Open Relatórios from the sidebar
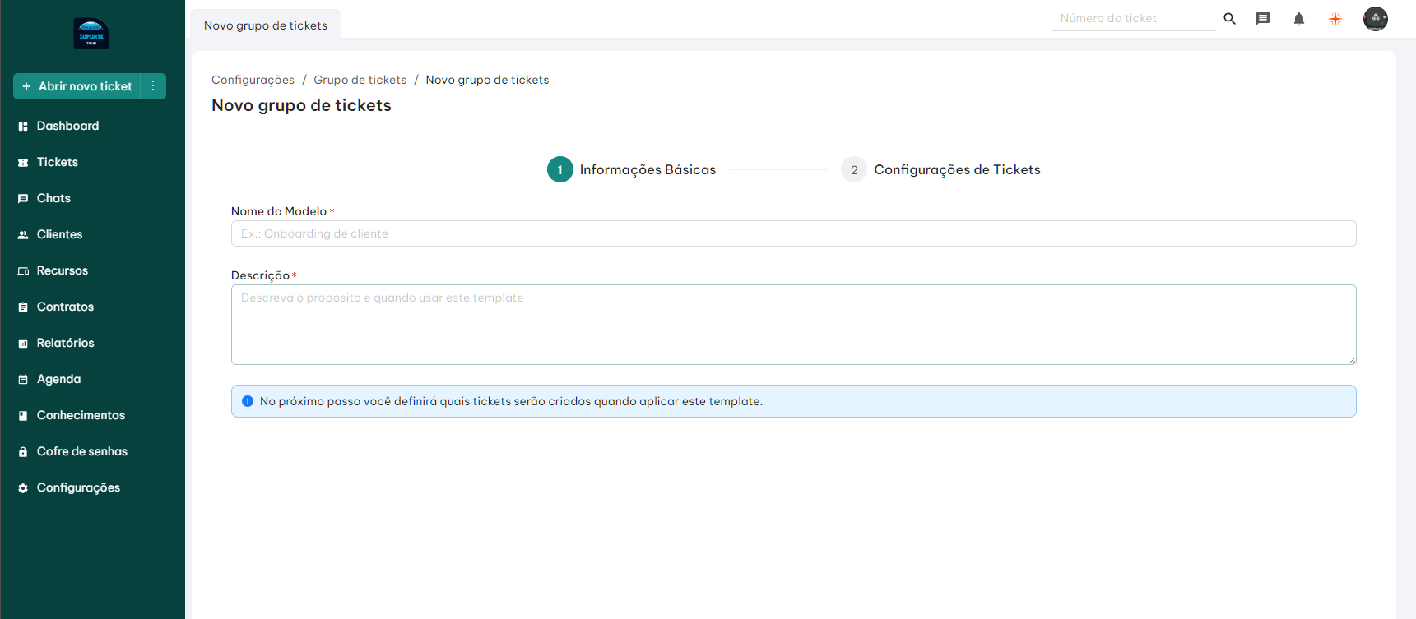The height and width of the screenshot is (619, 1416). point(65,343)
